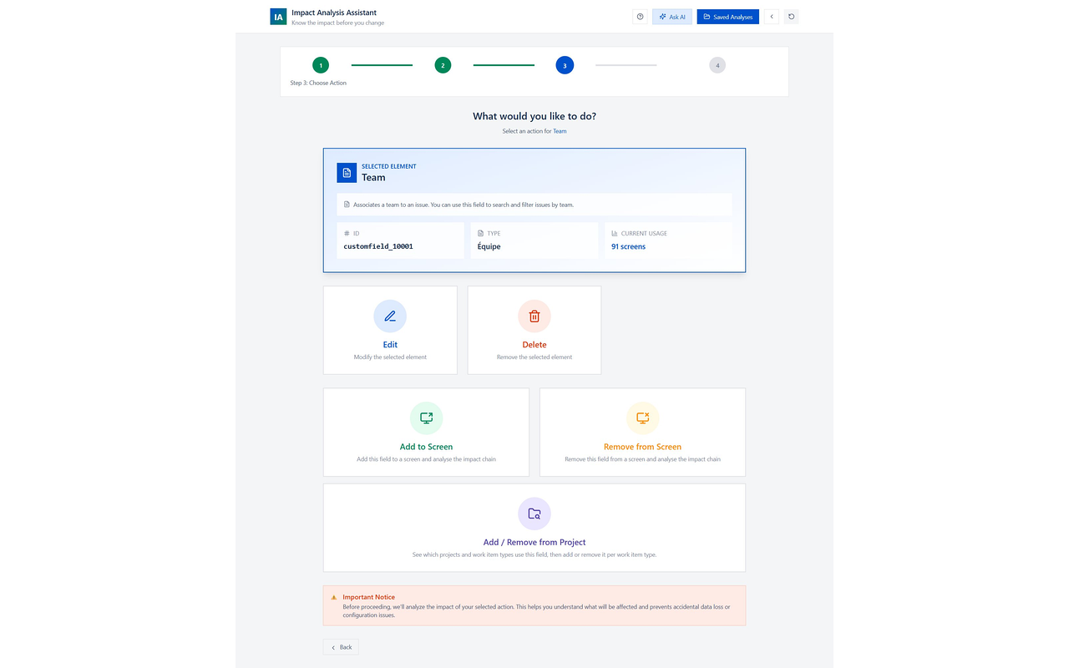Click the pencil Edit icon
The image size is (1069, 668).
(x=390, y=316)
